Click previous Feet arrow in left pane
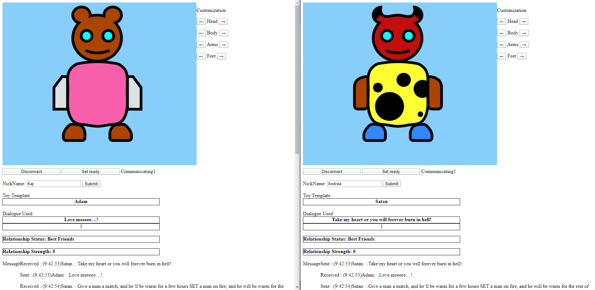This screenshot has width=595, height=290. pyautogui.click(x=201, y=56)
